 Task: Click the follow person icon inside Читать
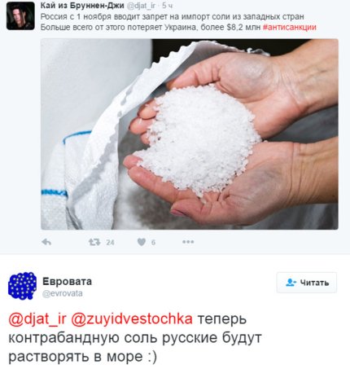pos(291,283)
